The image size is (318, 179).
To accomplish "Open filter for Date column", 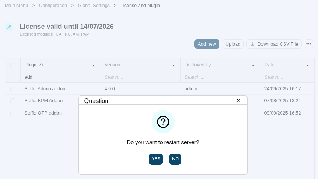I will pos(308,64).
